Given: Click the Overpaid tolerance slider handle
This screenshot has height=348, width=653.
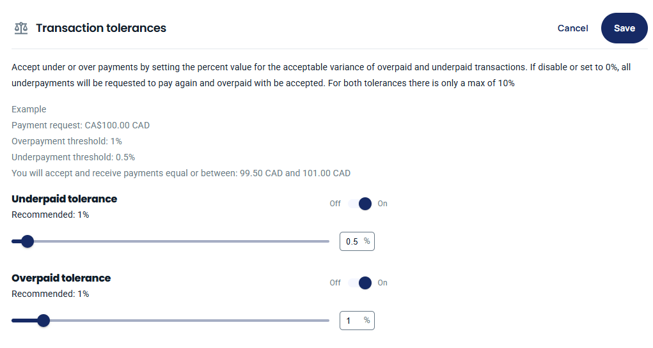Looking at the screenshot, I should (x=43, y=321).
